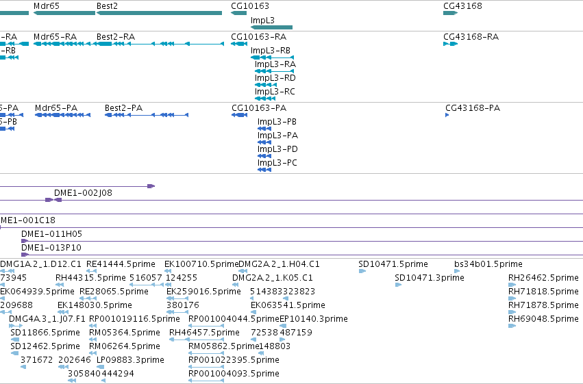Click the RE41444.5prime EST
Viewport: 583px width, 384px height.
pos(121,264)
